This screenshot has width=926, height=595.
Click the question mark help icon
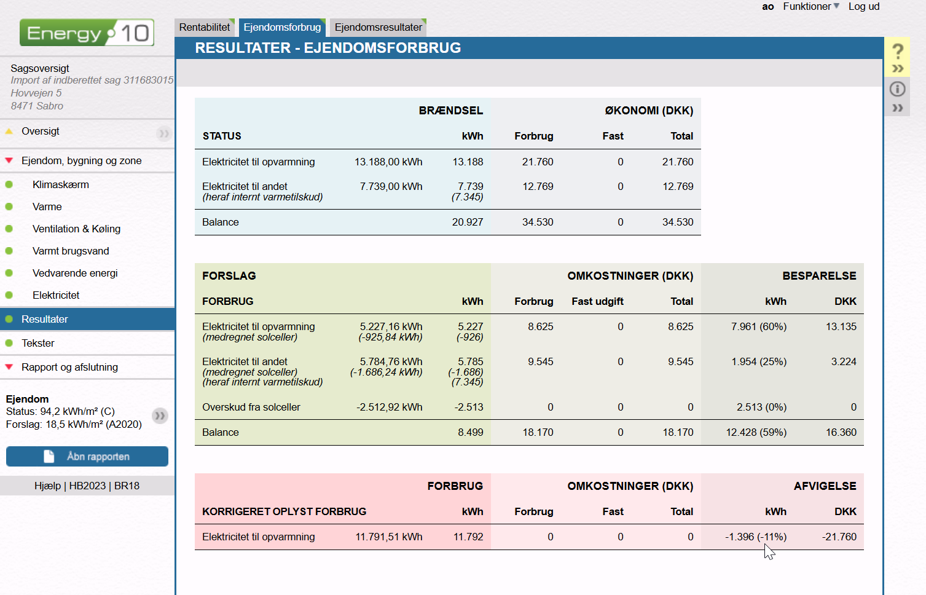click(897, 50)
